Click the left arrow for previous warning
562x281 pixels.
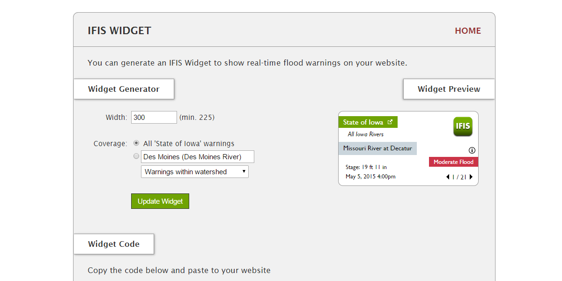coord(448,177)
